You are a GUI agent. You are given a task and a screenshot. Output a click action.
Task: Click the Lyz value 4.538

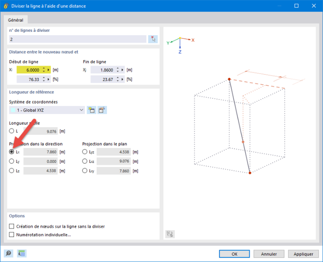pos(114,152)
